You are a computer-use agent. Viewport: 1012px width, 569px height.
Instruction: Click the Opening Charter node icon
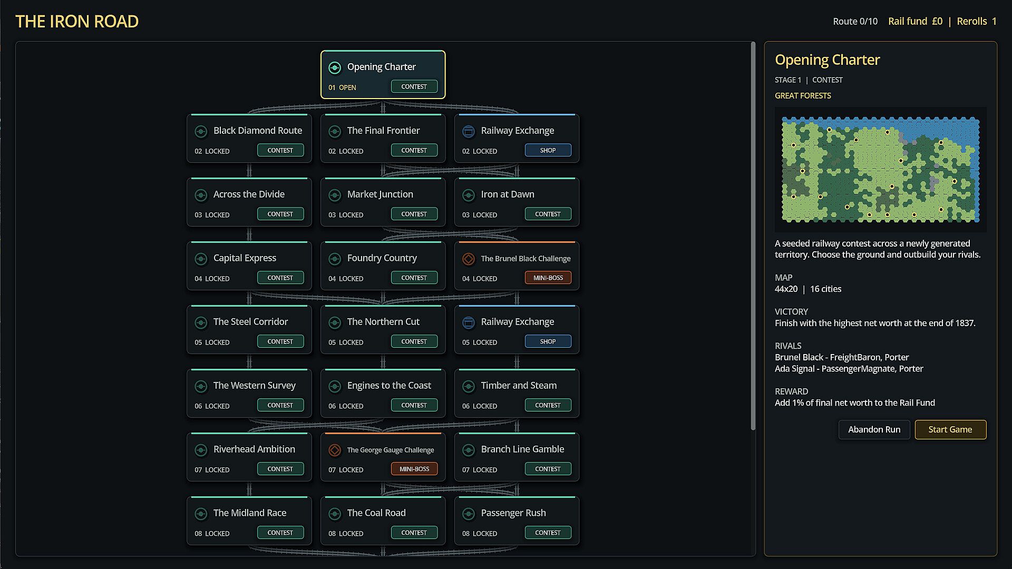[335, 67]
